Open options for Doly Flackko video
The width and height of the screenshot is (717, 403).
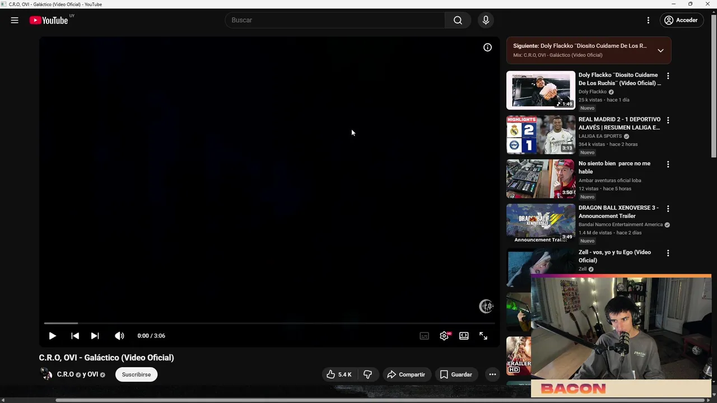click(x=668, y=76)
